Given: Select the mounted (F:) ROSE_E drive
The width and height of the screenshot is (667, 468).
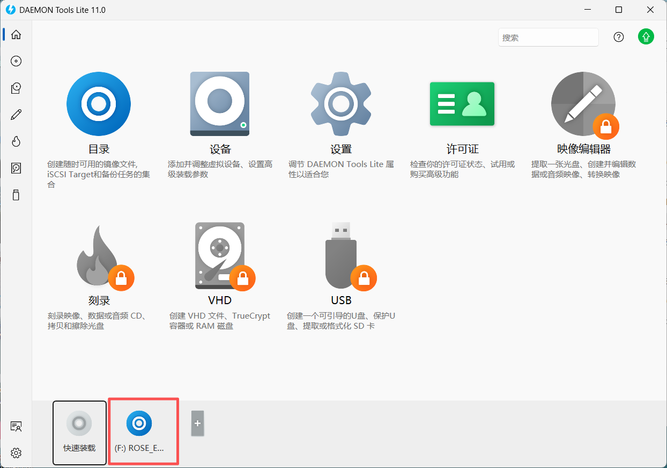Looking at the screenshot, I should pyautogui.click(x=143, y=431).
